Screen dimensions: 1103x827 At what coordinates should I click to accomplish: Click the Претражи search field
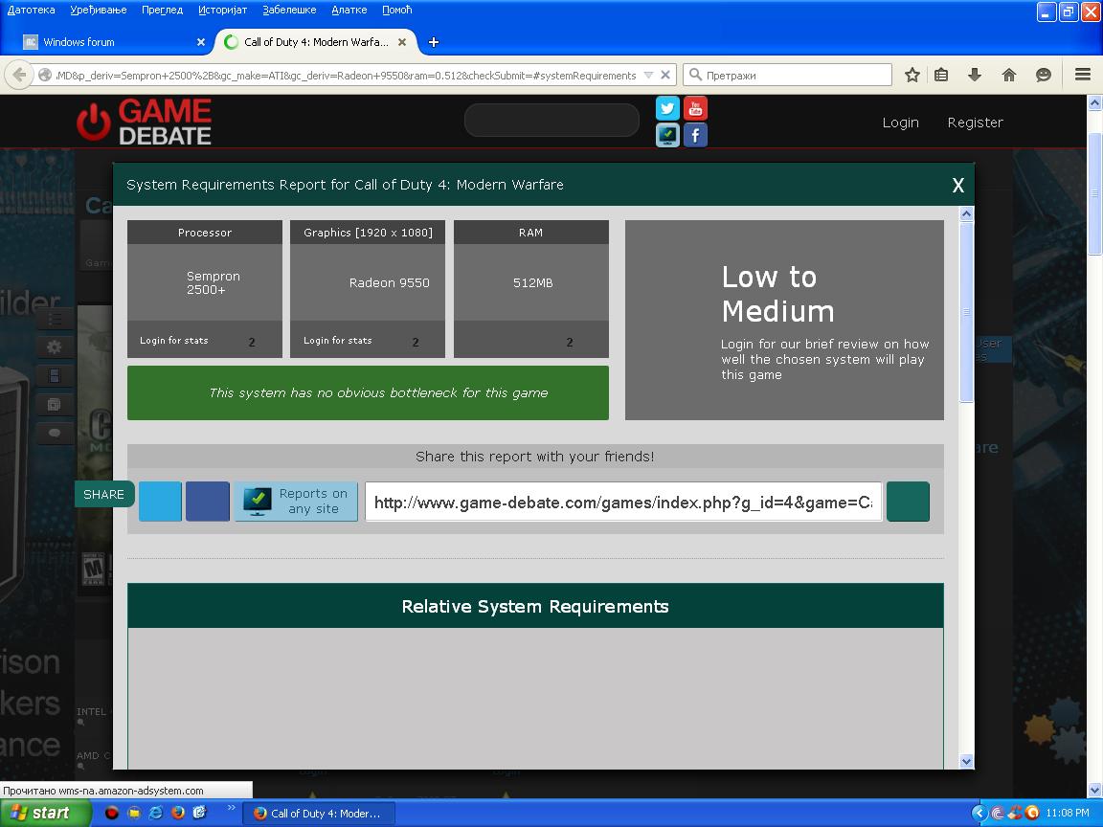pos(788,75)
